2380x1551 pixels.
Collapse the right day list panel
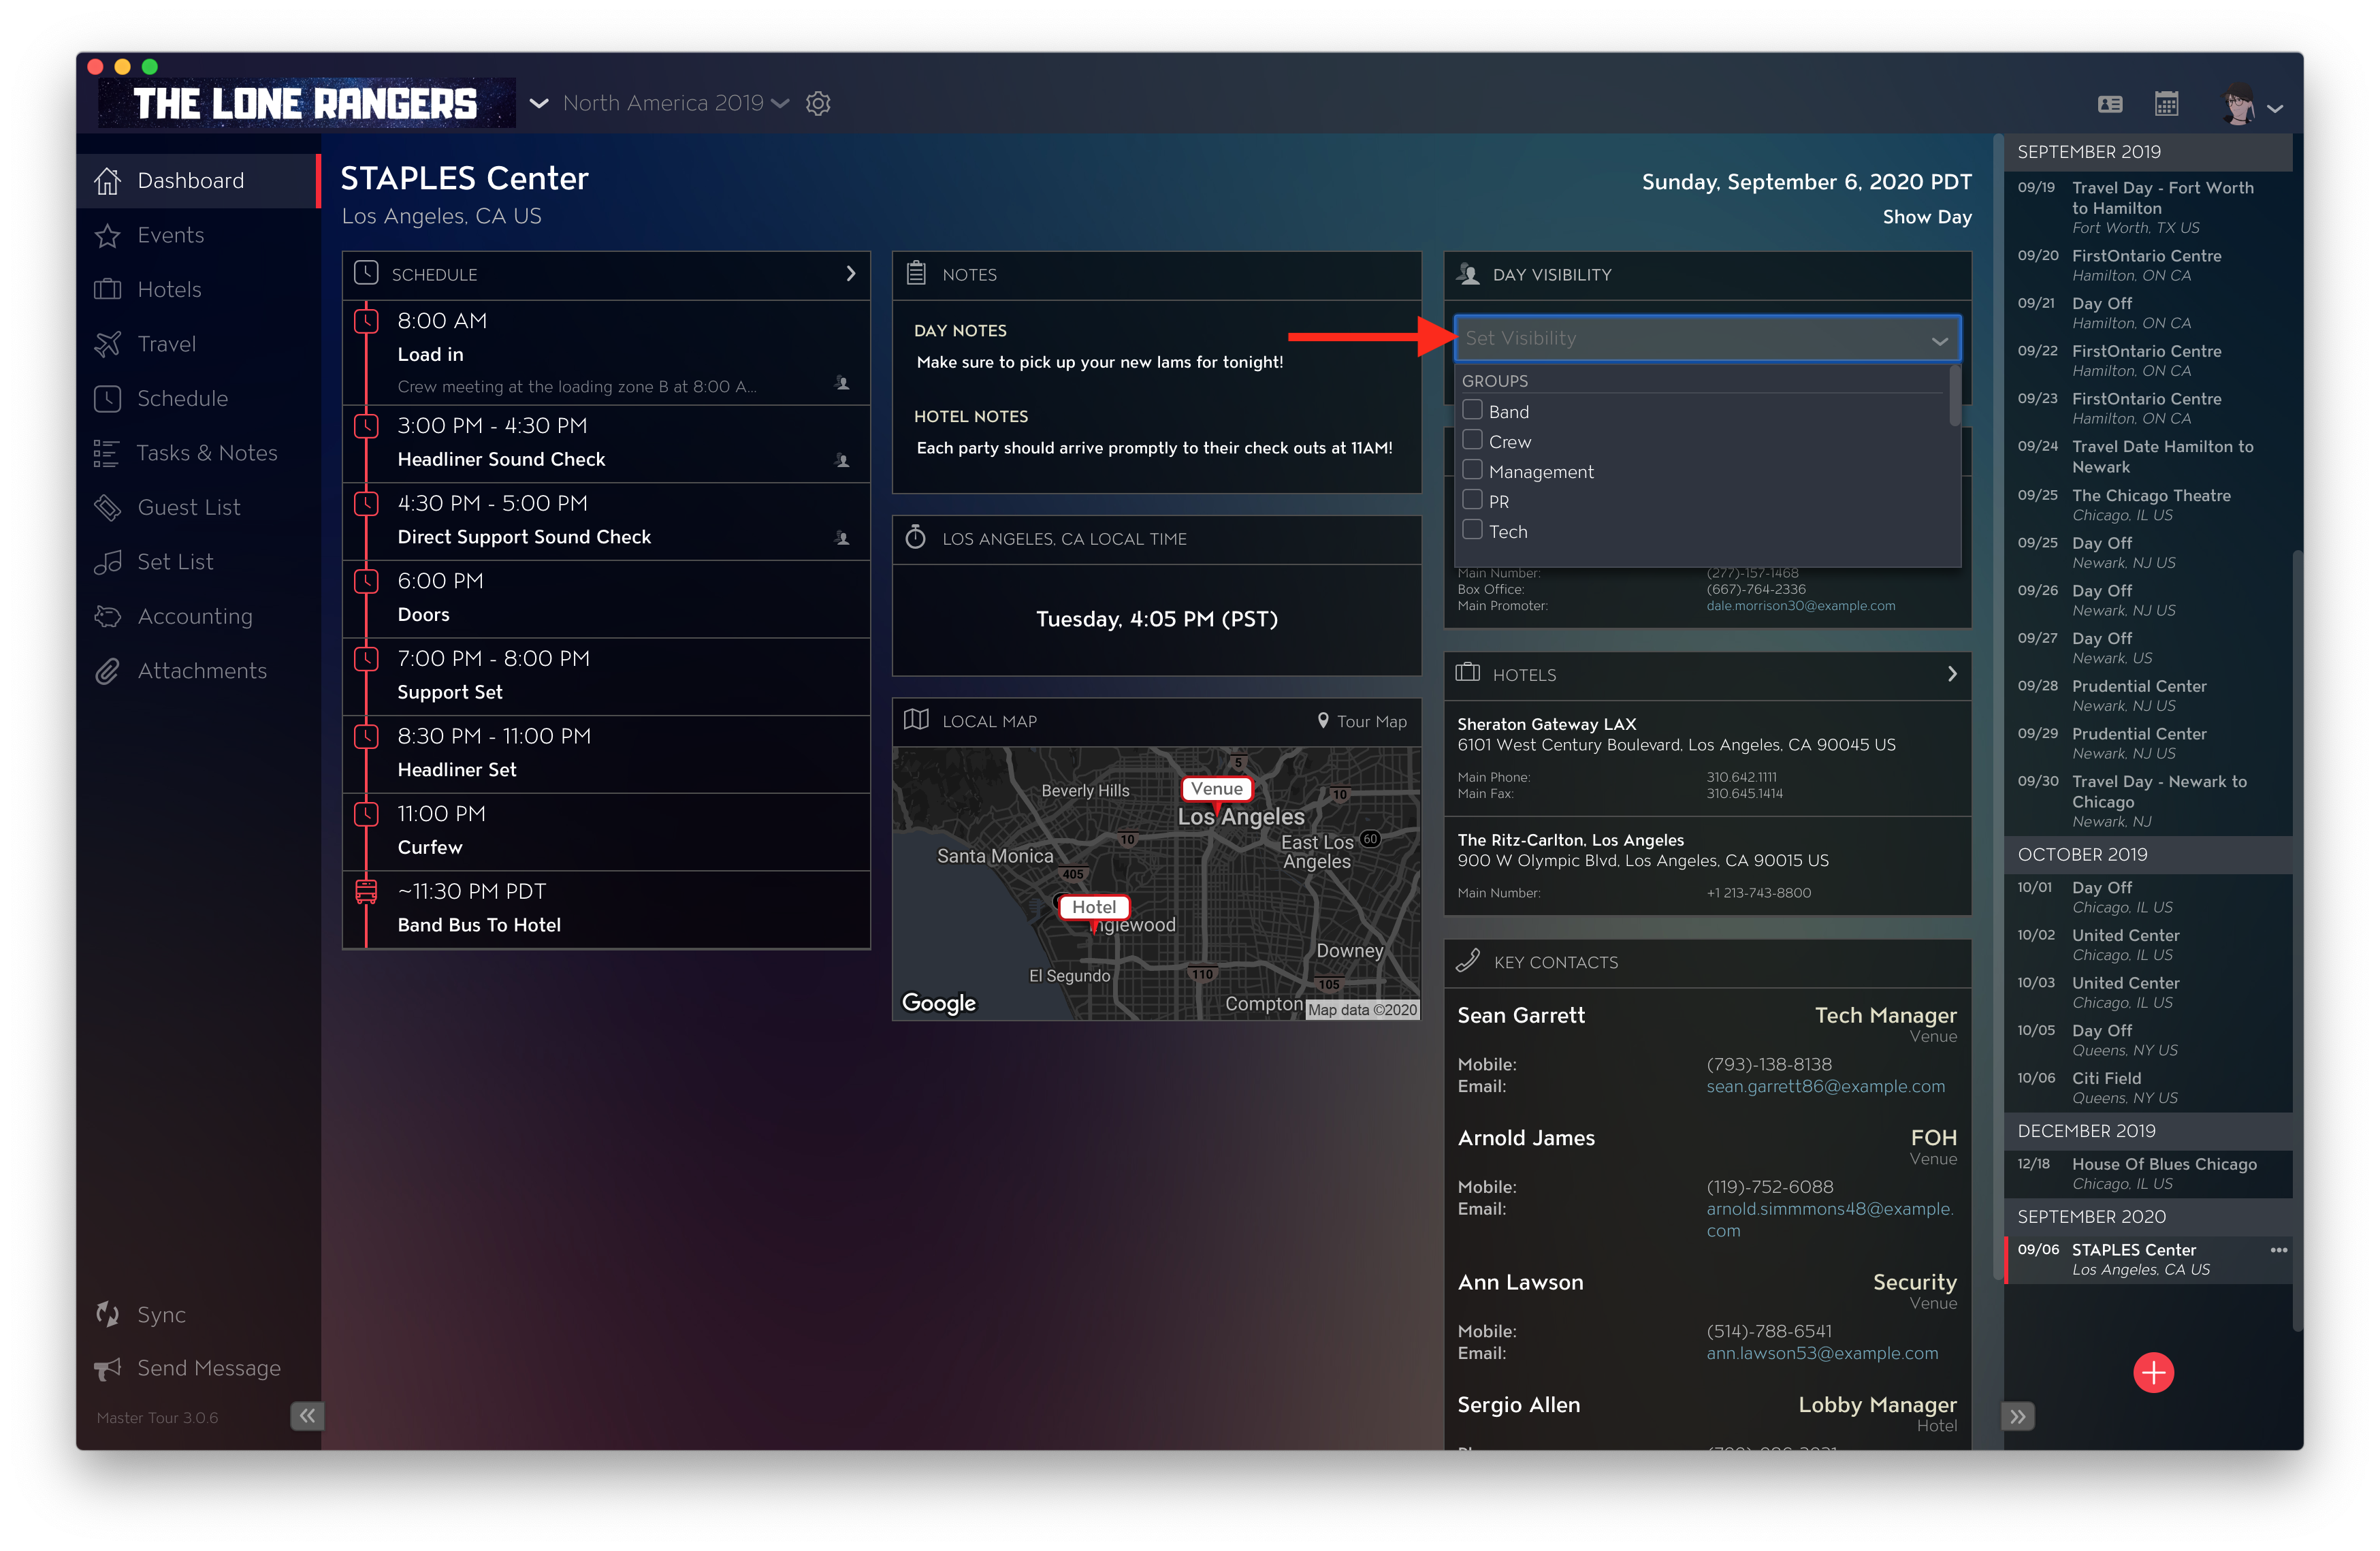[x=2018, y=1416]
